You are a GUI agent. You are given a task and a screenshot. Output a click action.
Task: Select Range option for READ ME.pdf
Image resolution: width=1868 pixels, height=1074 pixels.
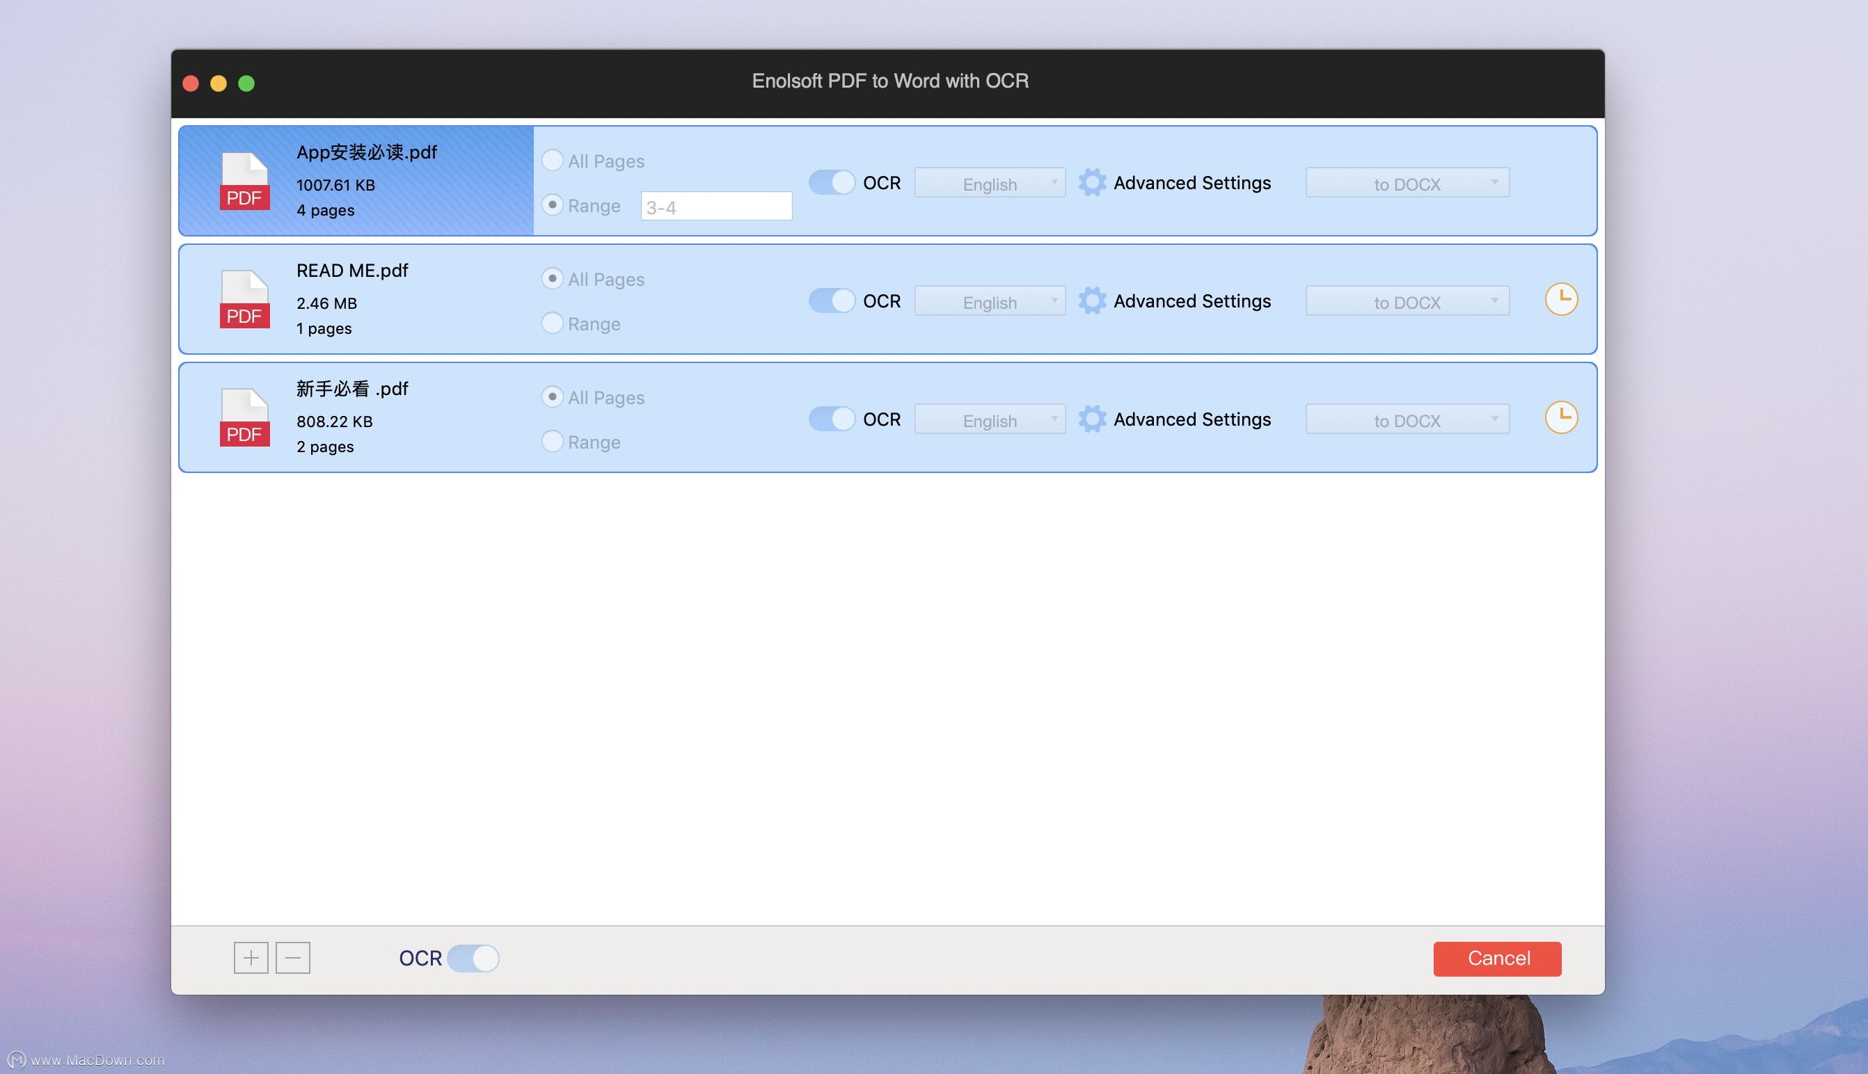coord(552,322)
